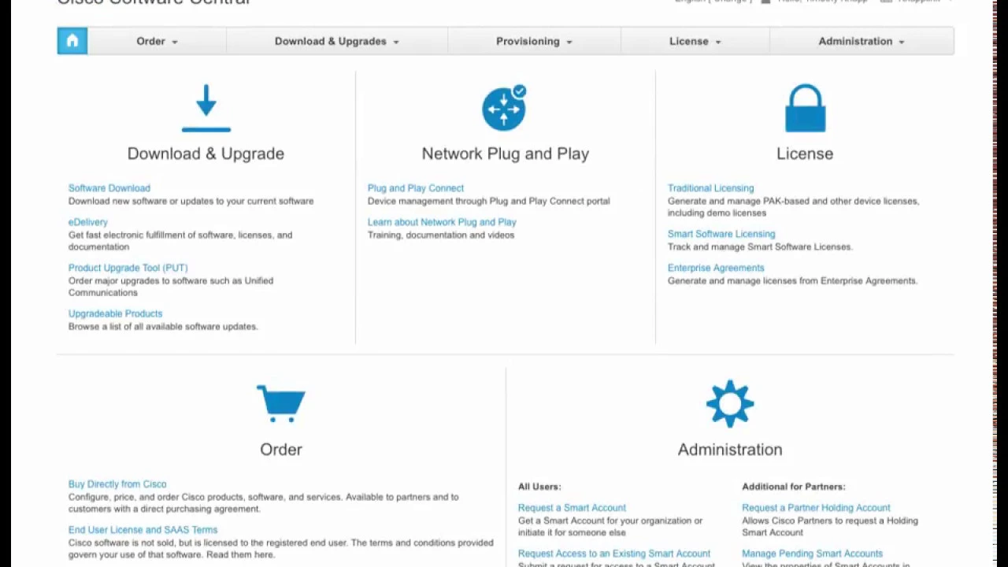Open the Order dropdown menu
The image size is (1008, 567).
pos(157,41)
